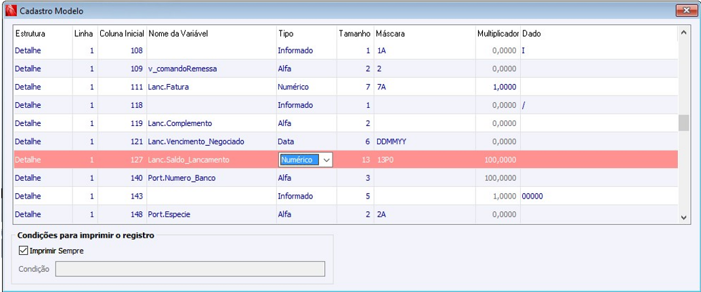Click Coluna Inicial cell 148
Image resolution: width=701 pixels, height=292 pixels.
[x=122, y=214]
